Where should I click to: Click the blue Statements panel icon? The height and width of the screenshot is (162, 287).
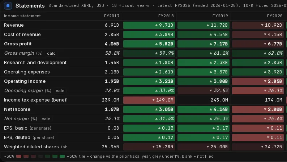(x=8, y=6)
